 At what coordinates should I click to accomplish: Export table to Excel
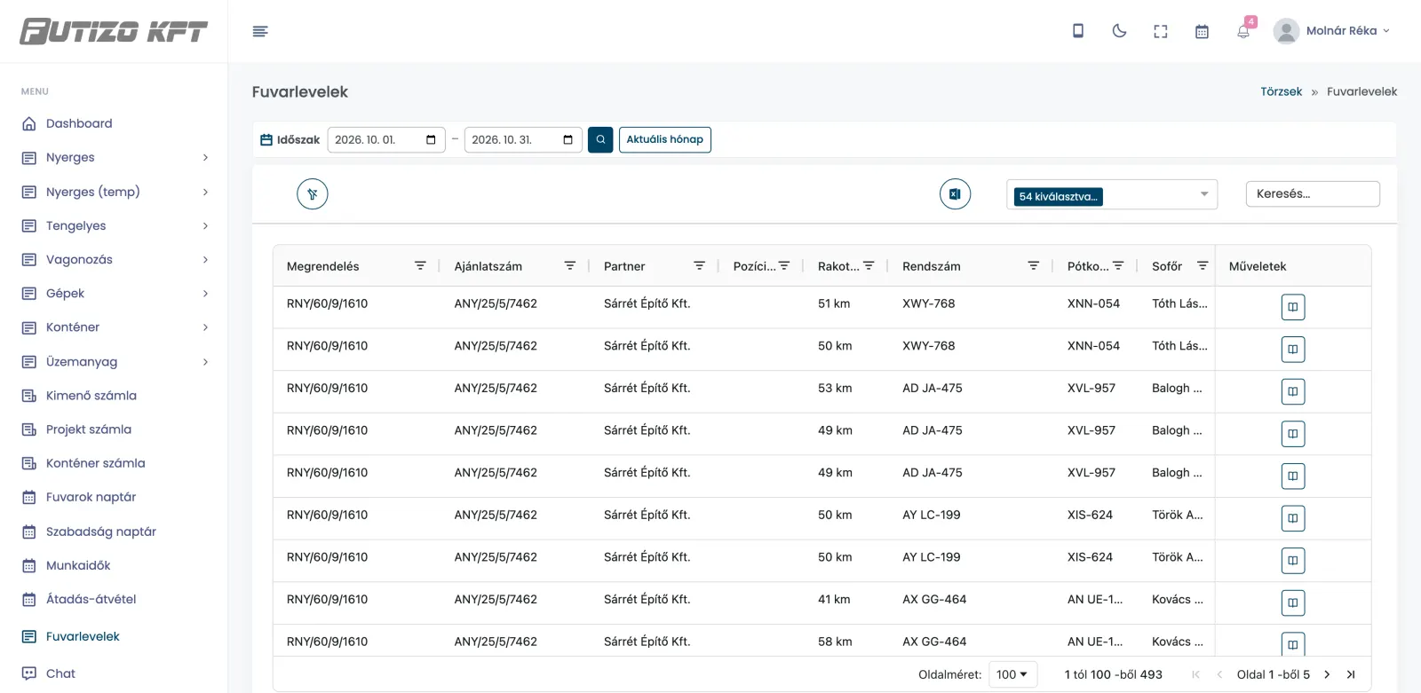(x=955, y=194)
